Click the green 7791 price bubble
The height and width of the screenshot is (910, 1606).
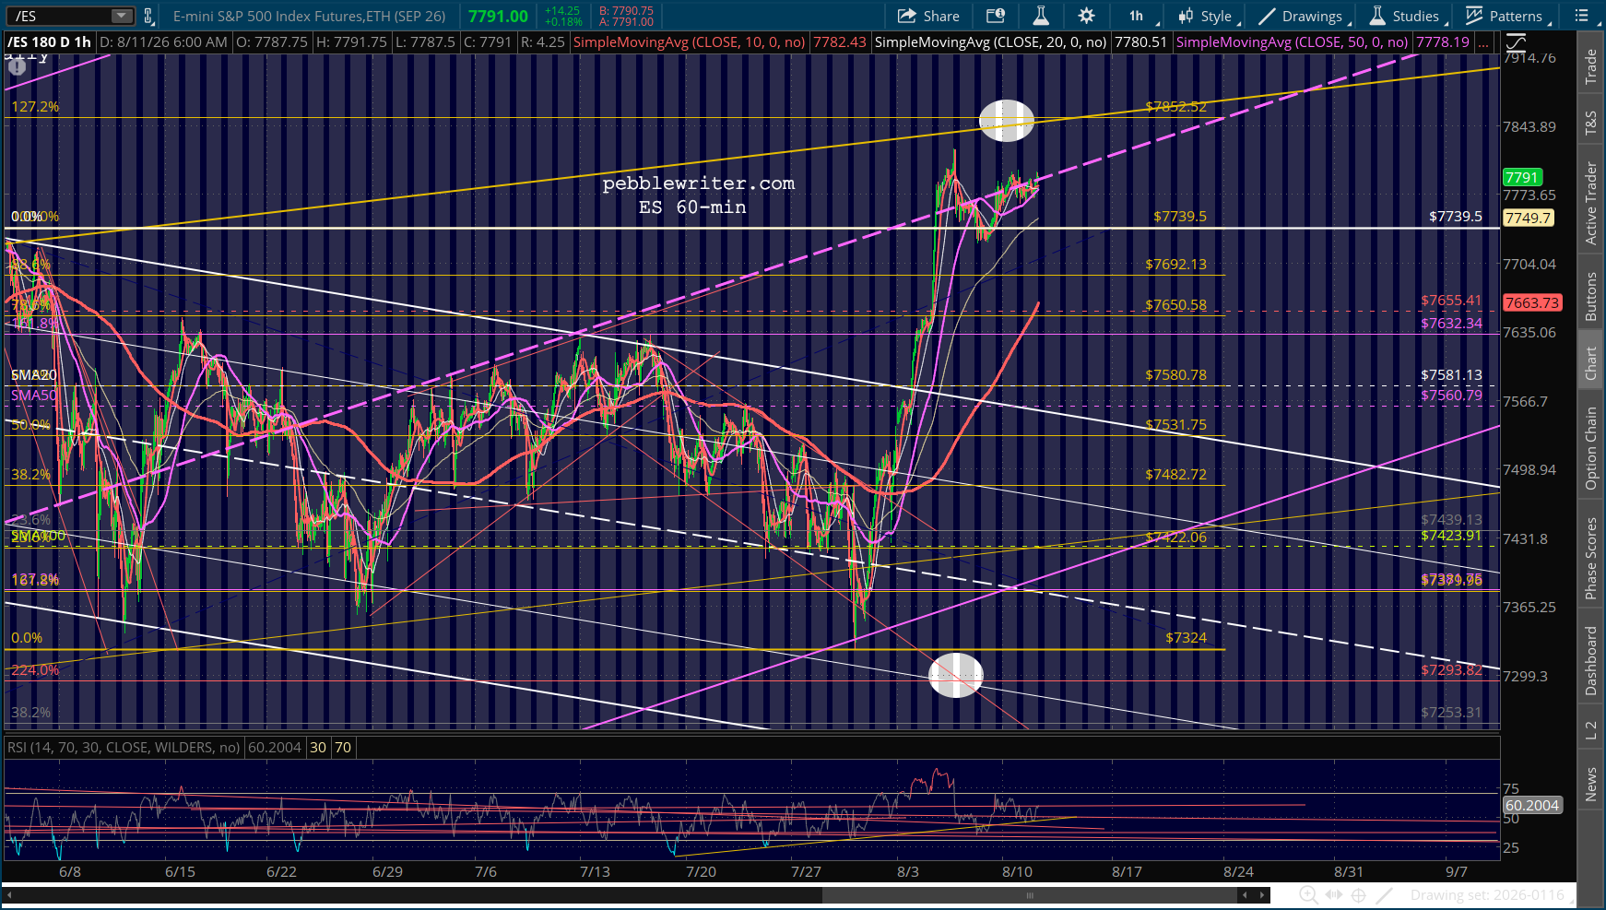1522,178
